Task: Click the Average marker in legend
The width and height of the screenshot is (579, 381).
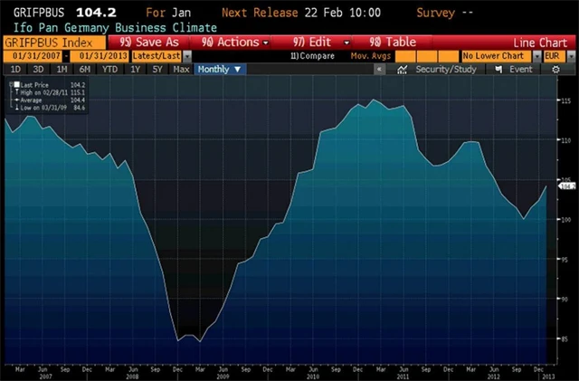Action: [x=14, y=100]
